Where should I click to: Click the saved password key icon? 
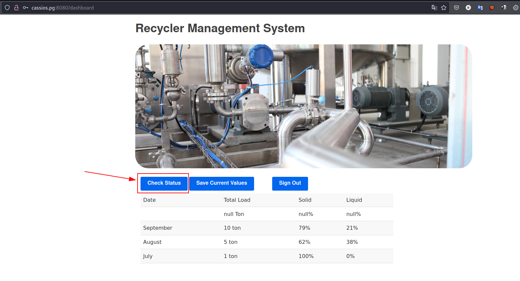25,8
